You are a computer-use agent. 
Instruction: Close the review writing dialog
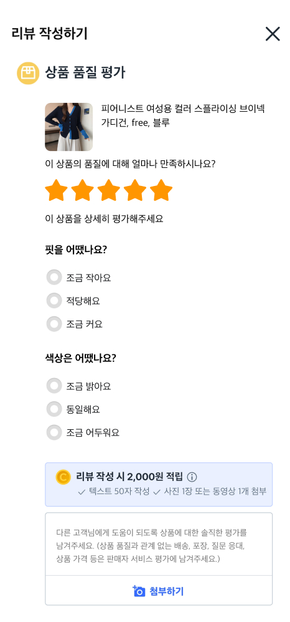coord(273,34)
